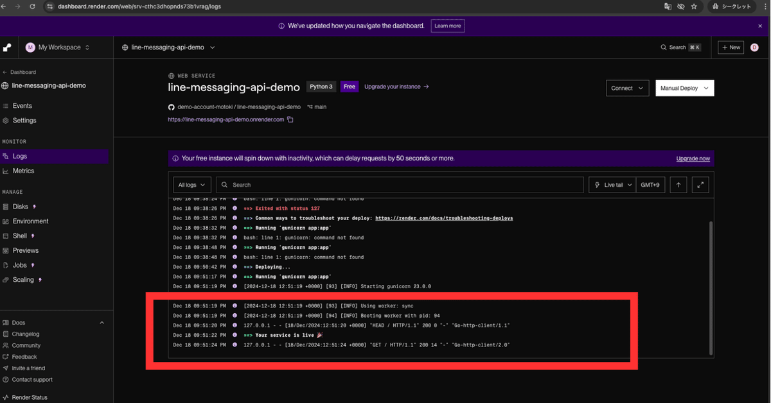The image size is (771, 403).
Task: Click the Free plan badge
Action: (349, 87)
